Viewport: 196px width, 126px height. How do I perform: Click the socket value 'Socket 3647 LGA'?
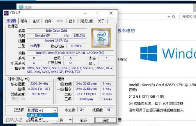tap(56, 41)
